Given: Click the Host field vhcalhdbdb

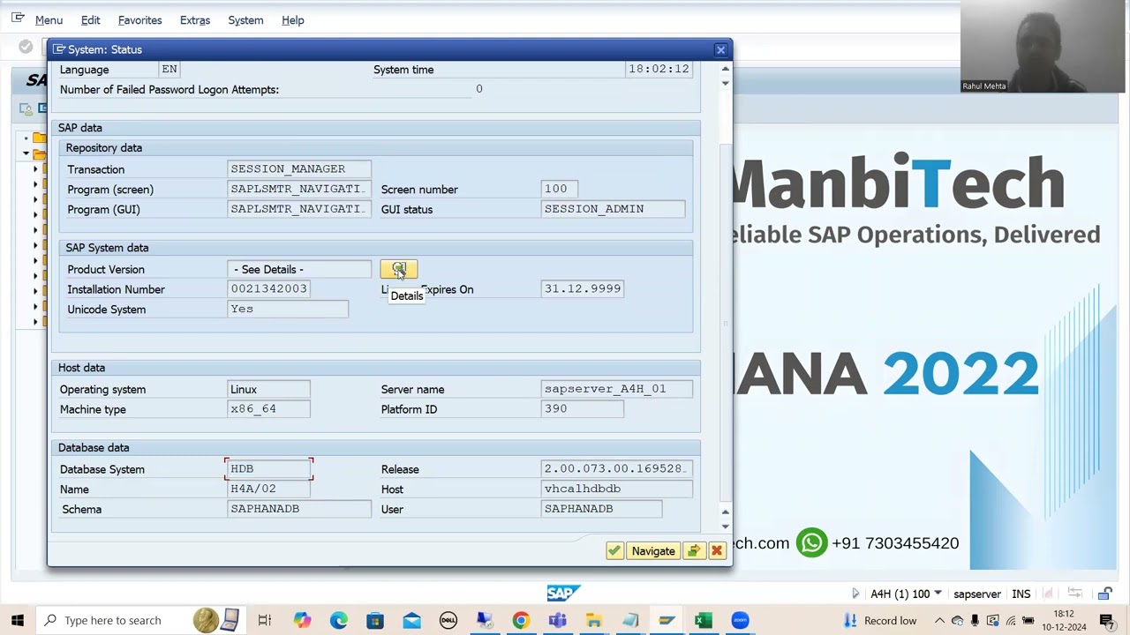Looking at the screenshot, I should click(x=617, y=489).
